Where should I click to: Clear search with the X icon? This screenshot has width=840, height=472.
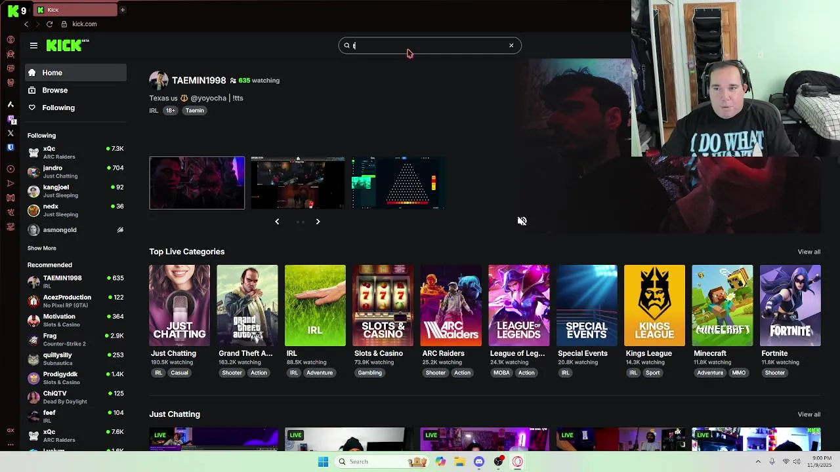pos(511,45)
